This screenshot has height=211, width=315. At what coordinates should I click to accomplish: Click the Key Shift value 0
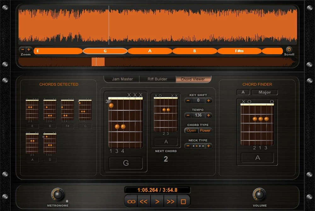(x=198, y=100)
